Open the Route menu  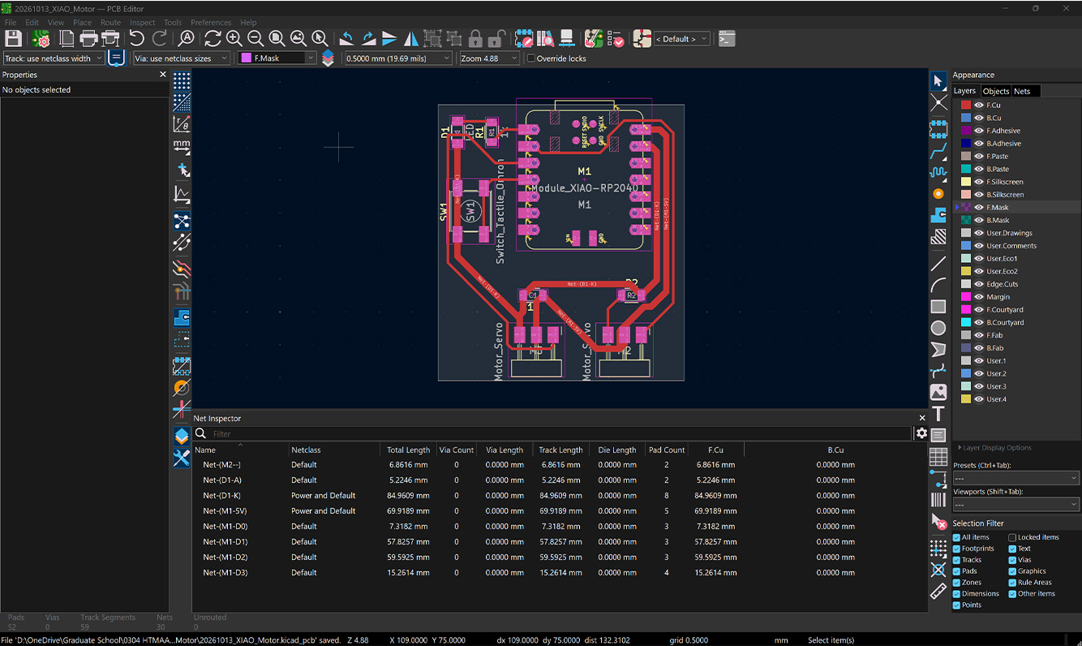point(110,23)
